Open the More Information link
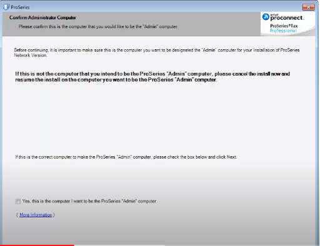 [36, 215]
